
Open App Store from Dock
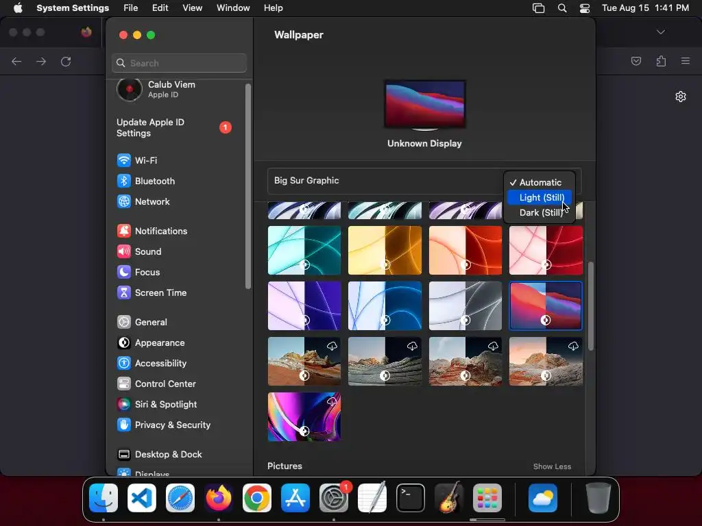tap(295, 498)
